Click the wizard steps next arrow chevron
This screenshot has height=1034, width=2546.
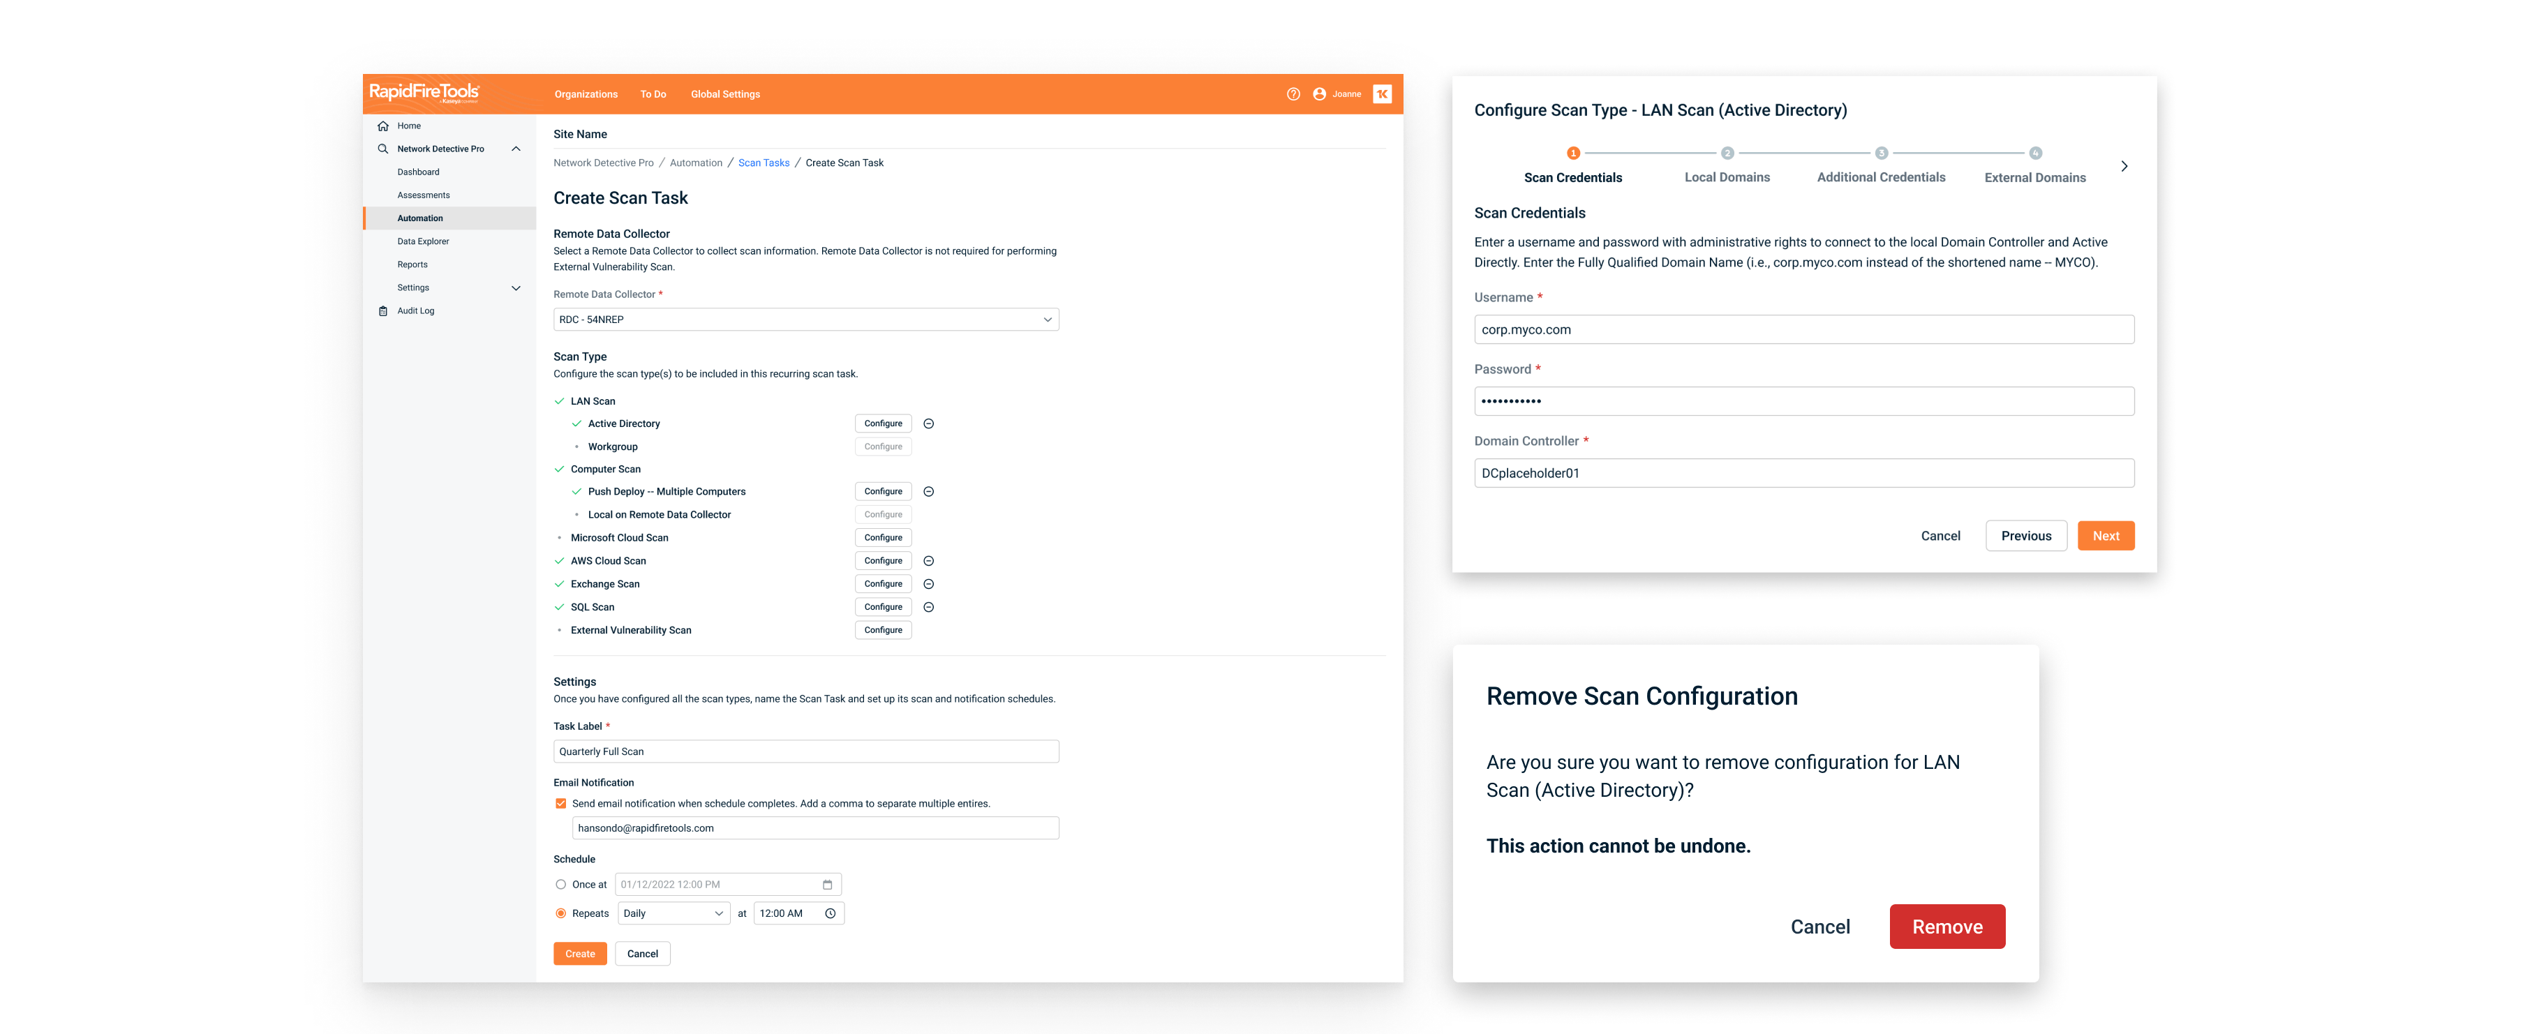(2123, 166)
